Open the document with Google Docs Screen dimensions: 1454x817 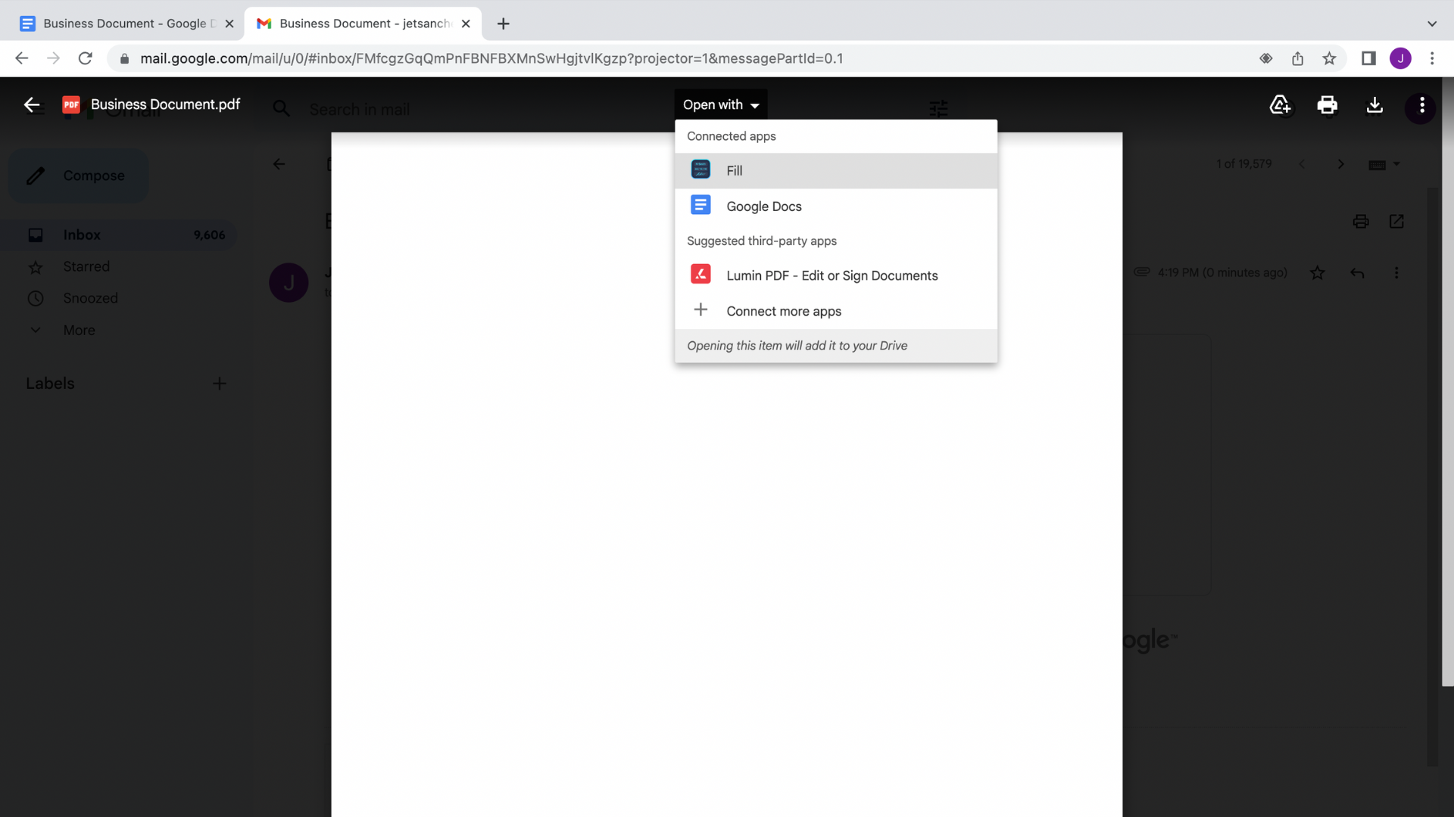tap(763, 206)
